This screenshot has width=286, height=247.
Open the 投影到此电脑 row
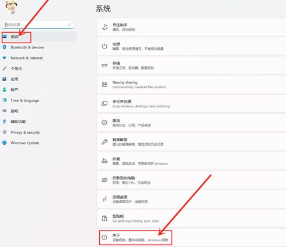coord(191,180)
